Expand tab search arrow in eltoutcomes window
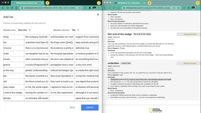 pyautogui.click(x=198, y=3)
